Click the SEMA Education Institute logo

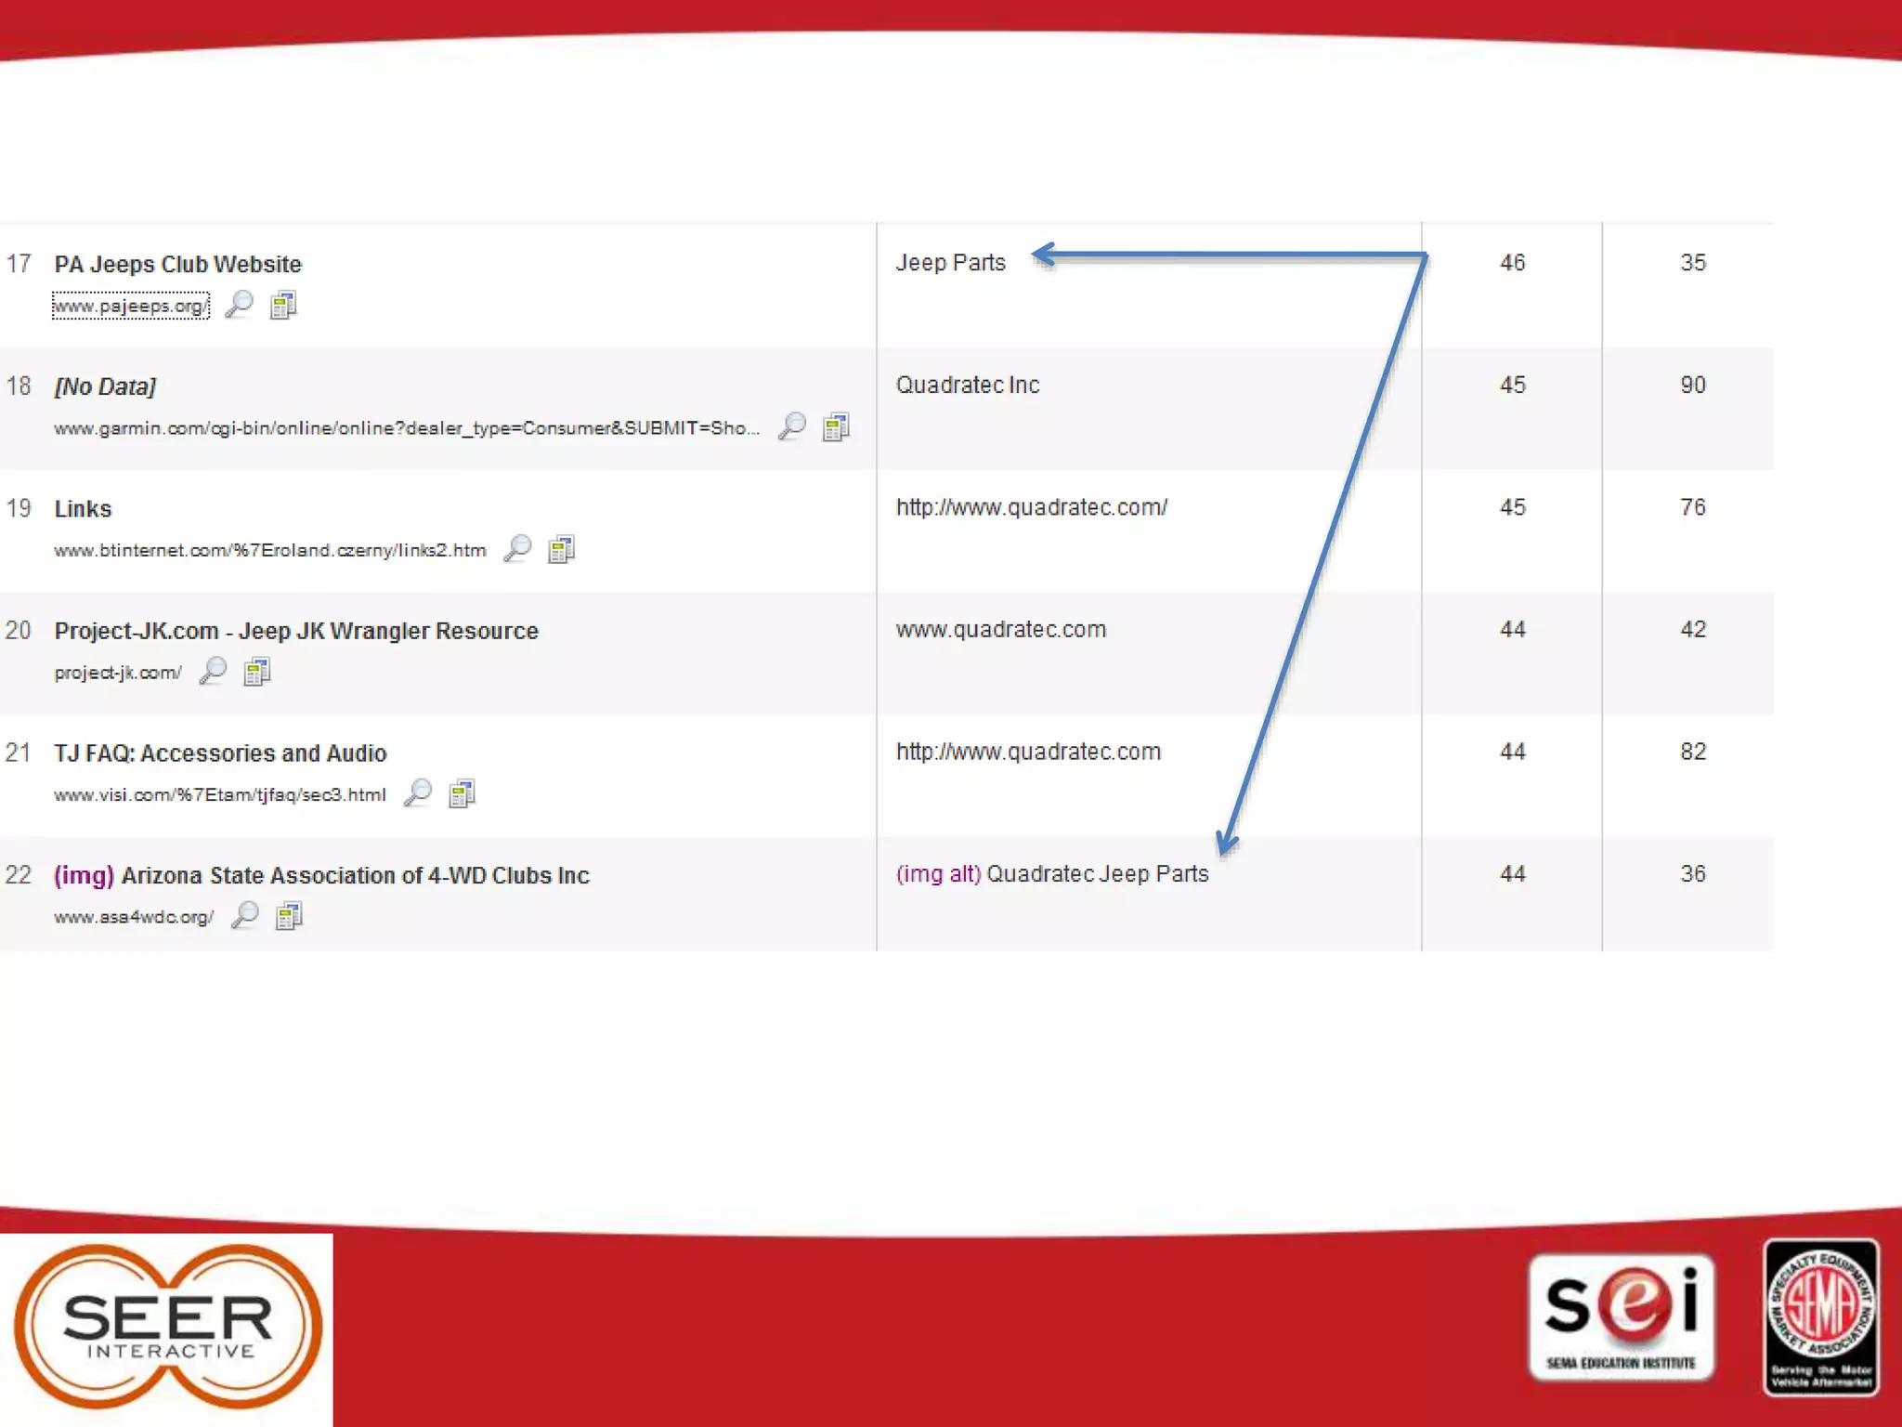pyautogui.click(x=1621, y=1316)
